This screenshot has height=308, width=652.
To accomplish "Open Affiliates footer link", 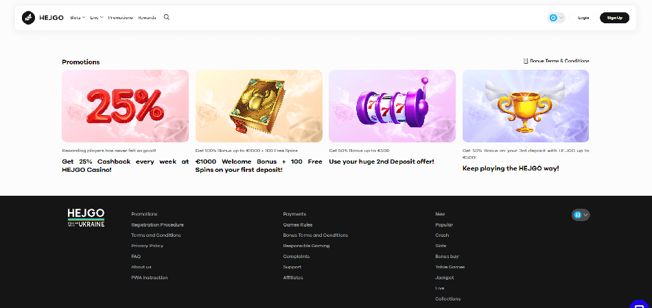I will (x=293, y=278).
